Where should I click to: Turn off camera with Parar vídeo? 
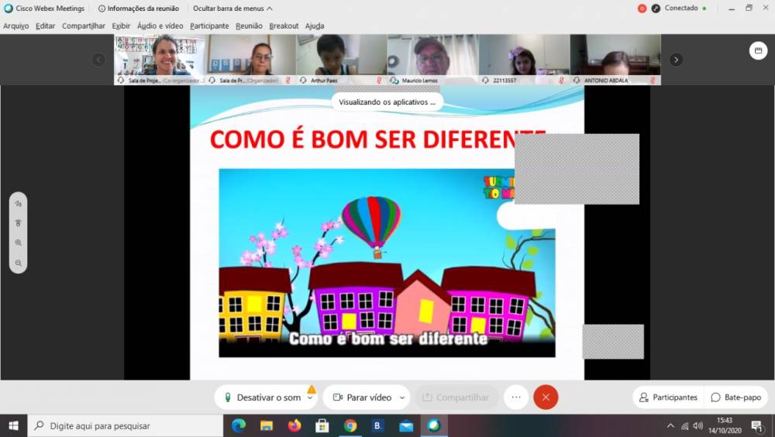click(x=361, y=397)
